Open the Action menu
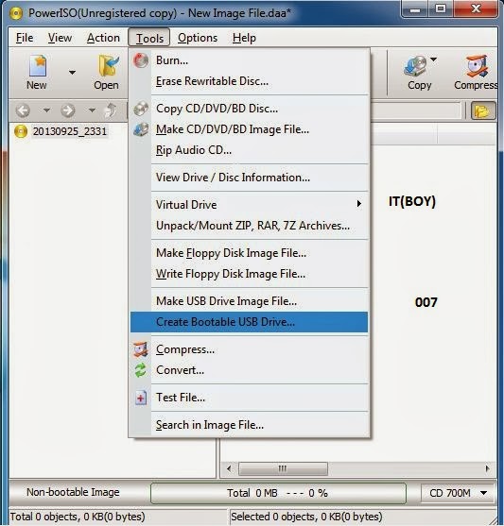The width and height of the screenshot is (504, 526). (x=103, y=38)
